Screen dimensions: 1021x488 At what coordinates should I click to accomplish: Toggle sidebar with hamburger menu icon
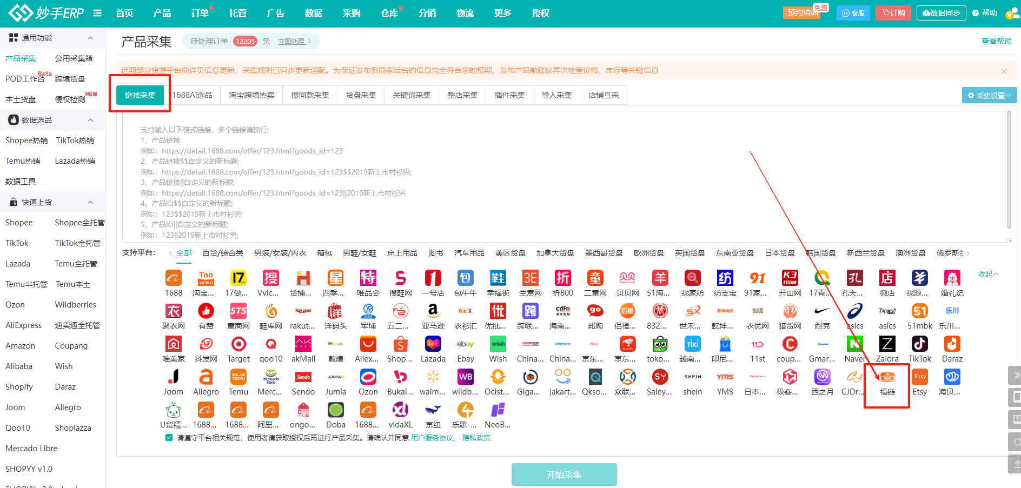pyautogui.click(x=97, y=13)
